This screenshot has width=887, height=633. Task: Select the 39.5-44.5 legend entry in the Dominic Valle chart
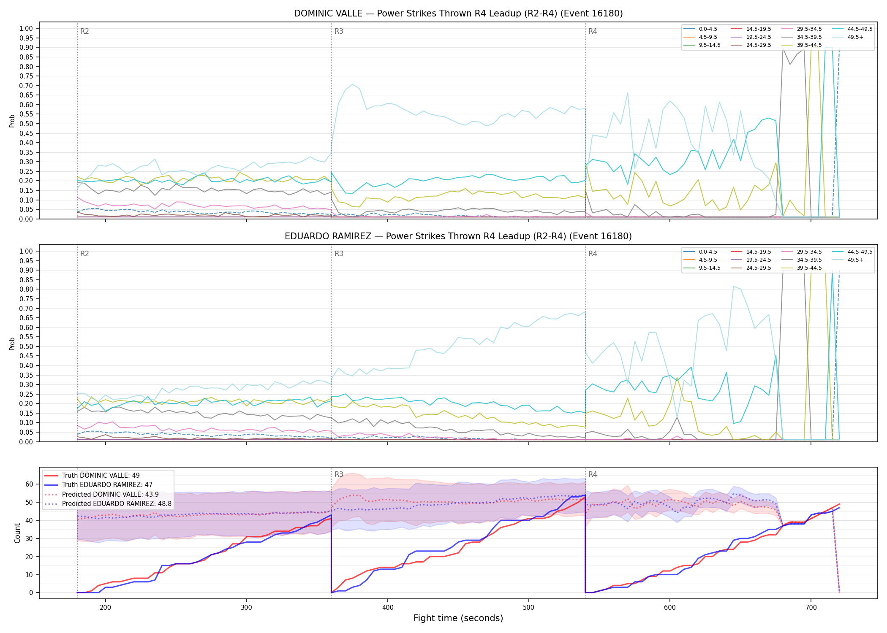(802, 45)
